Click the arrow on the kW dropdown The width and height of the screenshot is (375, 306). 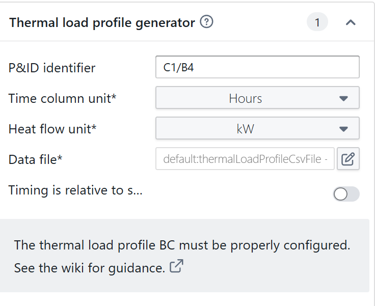pos(343,129)
